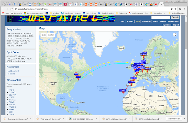Expand the Elektronica bookmarks folder
This screenshot has width=188, height=123.
(x=121, y=13)
